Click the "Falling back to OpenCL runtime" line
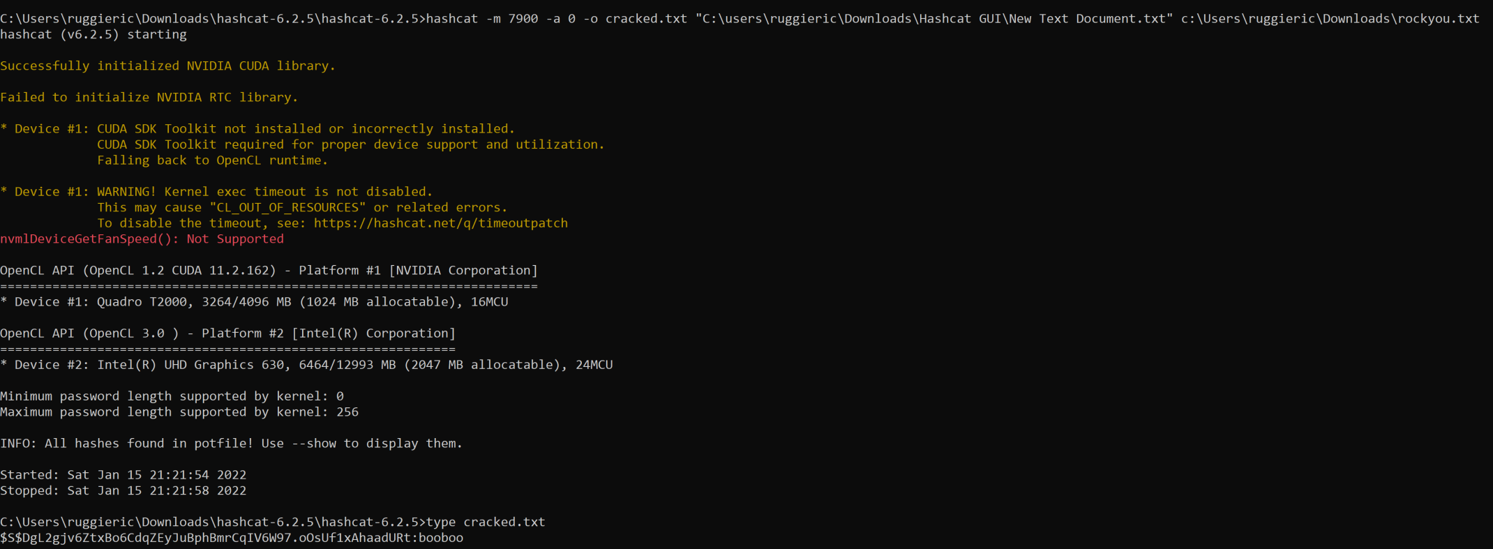 [212, 160]
